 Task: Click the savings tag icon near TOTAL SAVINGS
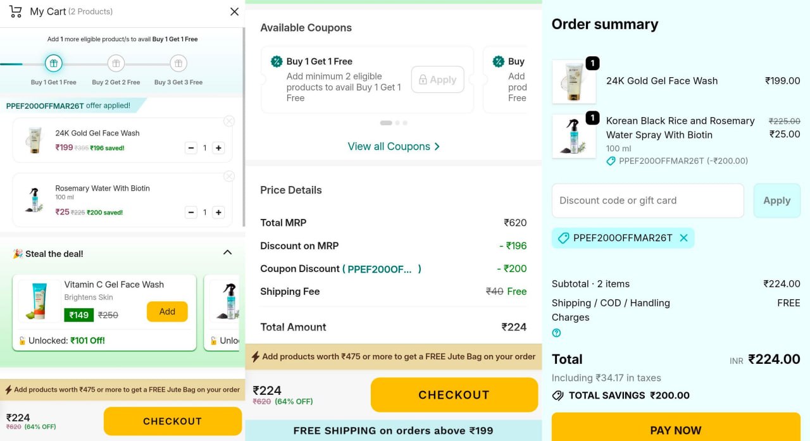(558, 395)
